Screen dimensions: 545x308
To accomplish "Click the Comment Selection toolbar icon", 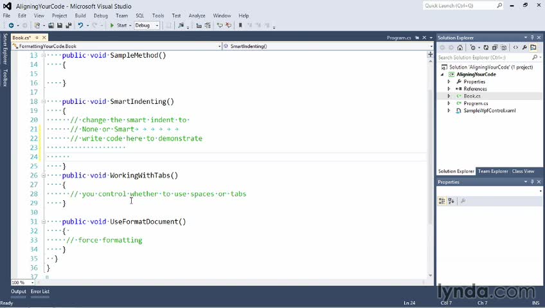I will (220, 25).
